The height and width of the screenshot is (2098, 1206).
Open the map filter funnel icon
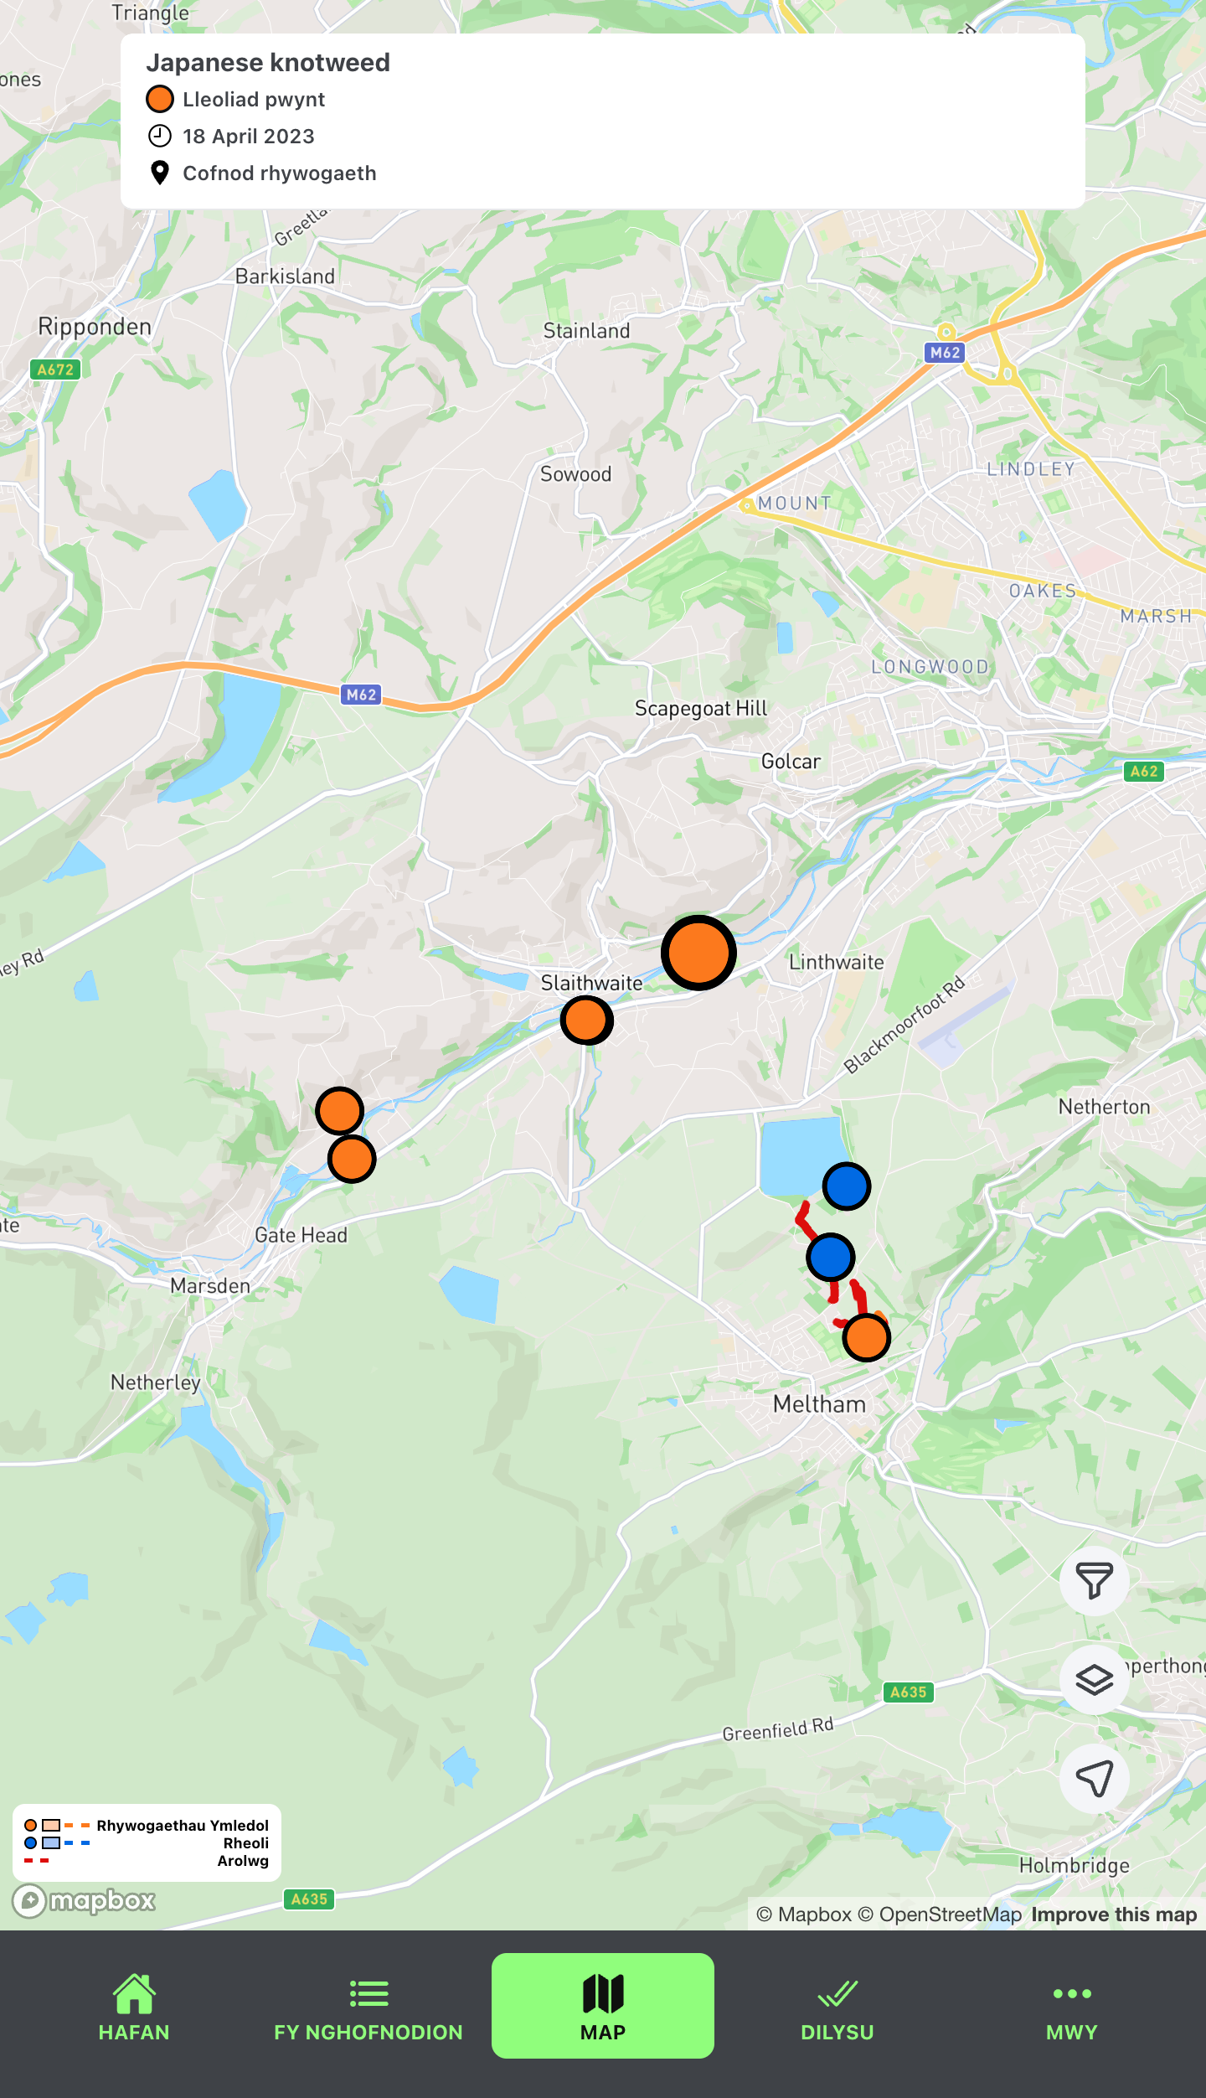(1094, 1581)
